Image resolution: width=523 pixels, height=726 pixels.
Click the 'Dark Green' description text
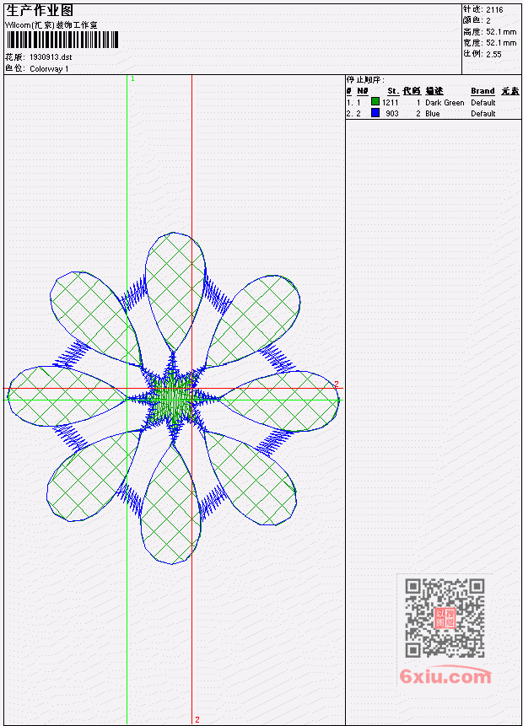click(x=445, y=102)
